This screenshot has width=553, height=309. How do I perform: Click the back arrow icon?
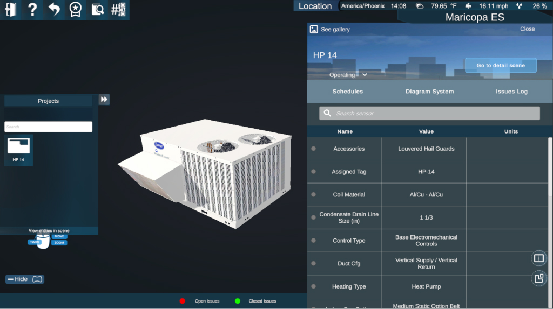54,10
